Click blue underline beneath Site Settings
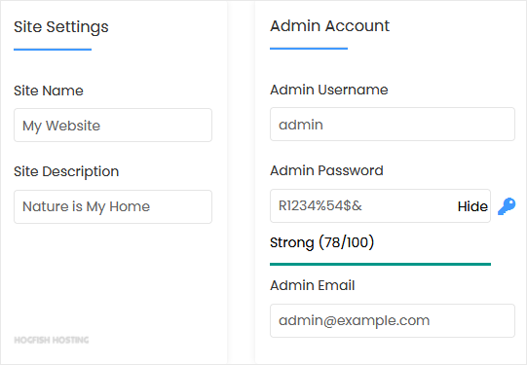 (x=53, y=50)
